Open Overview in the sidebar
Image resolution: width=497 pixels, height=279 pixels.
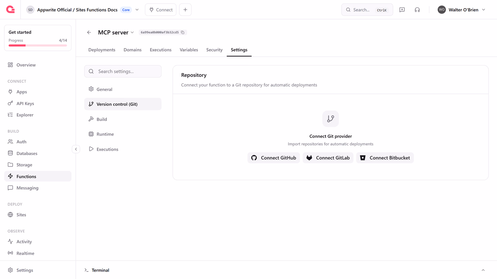38,65
